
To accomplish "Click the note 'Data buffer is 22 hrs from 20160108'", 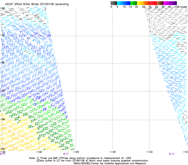I will click(62, 161).
